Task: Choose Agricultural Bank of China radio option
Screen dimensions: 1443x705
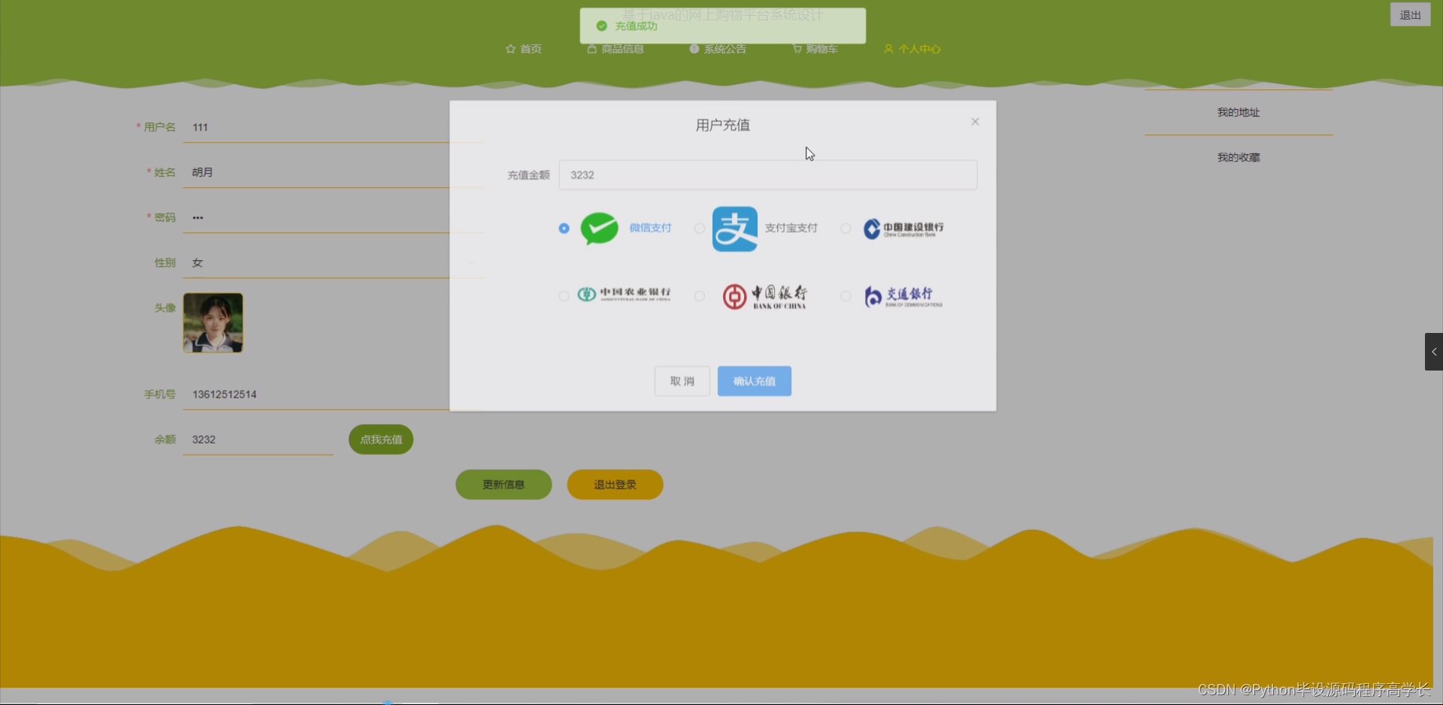Action: pos(564,296)
